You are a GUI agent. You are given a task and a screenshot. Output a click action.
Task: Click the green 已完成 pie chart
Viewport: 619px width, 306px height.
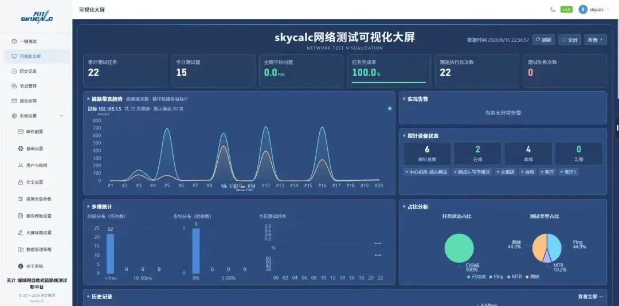tap(459, 248)
